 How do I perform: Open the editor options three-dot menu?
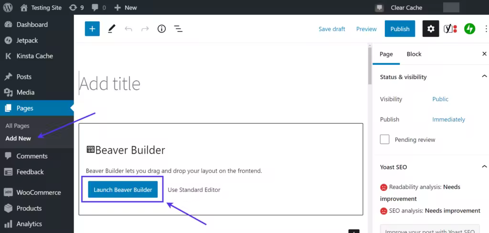pyautogui.click(x=486, y=29)
